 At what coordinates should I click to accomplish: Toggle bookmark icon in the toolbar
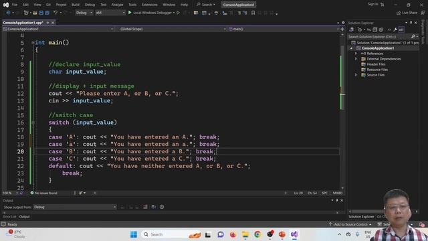pyautogui.click(x=253, y=13)
